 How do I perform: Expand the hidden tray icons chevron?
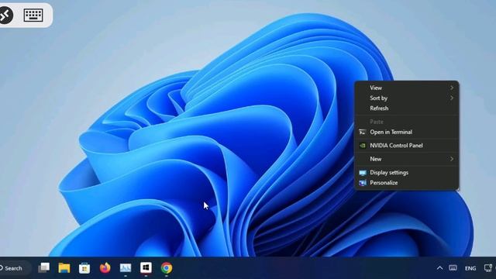pyautogui.click(x=439, y=268)
